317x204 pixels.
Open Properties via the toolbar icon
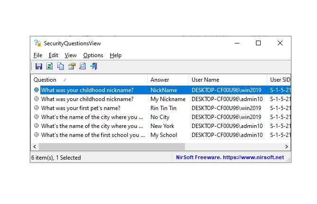point(71,67)
